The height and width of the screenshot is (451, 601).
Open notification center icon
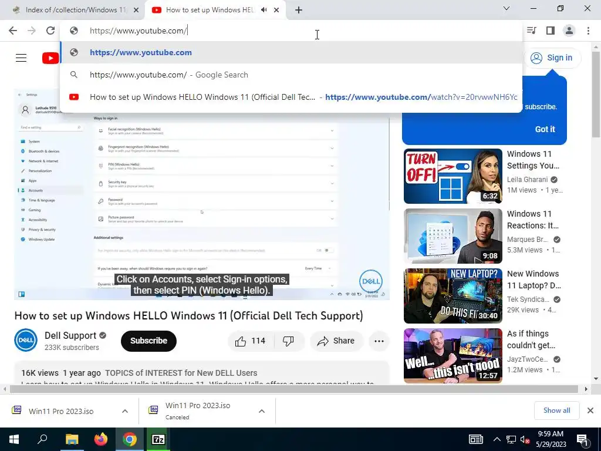coord(582,439)
